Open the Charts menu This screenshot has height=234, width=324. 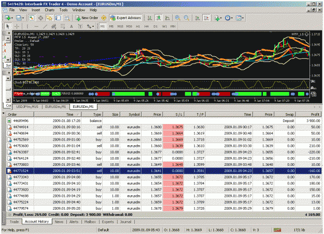coord(50,10)
